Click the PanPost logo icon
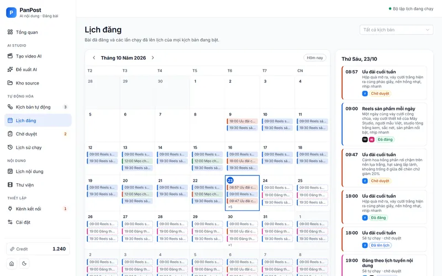This screenshot has height=276, width=442. pos(11,12)
